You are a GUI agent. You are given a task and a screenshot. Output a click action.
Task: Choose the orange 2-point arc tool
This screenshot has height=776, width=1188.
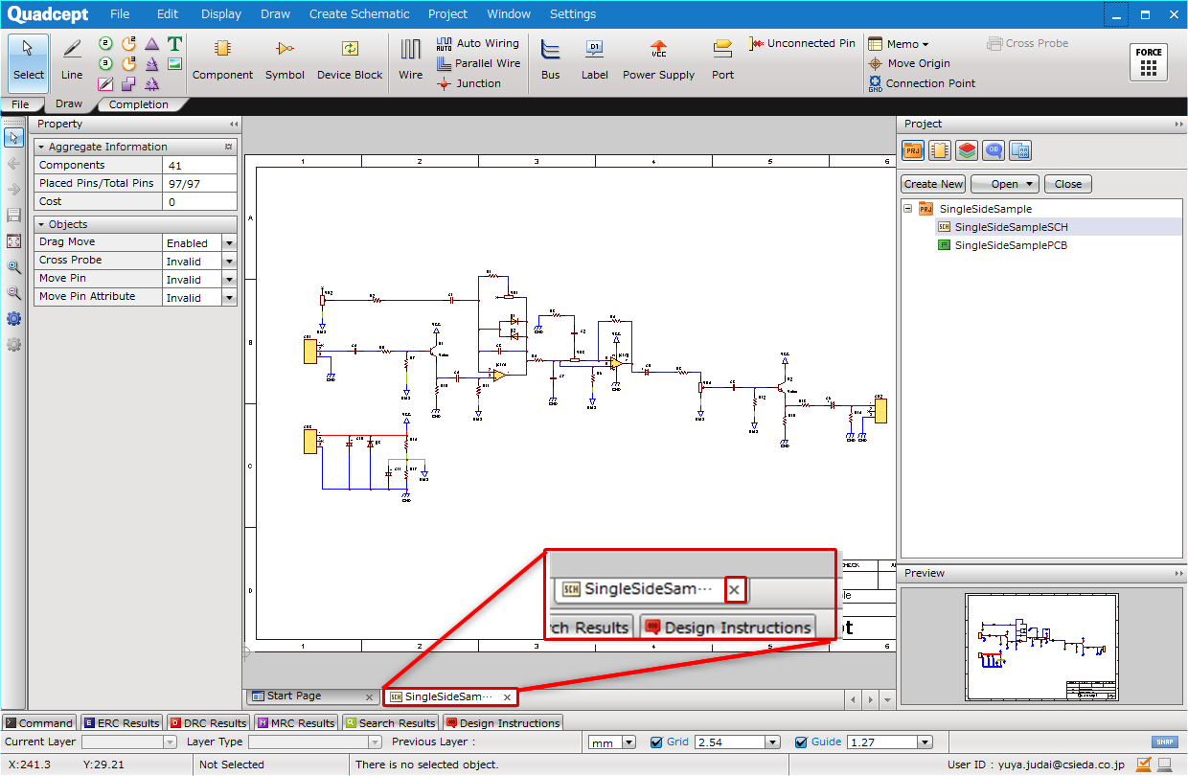(128, 44)
